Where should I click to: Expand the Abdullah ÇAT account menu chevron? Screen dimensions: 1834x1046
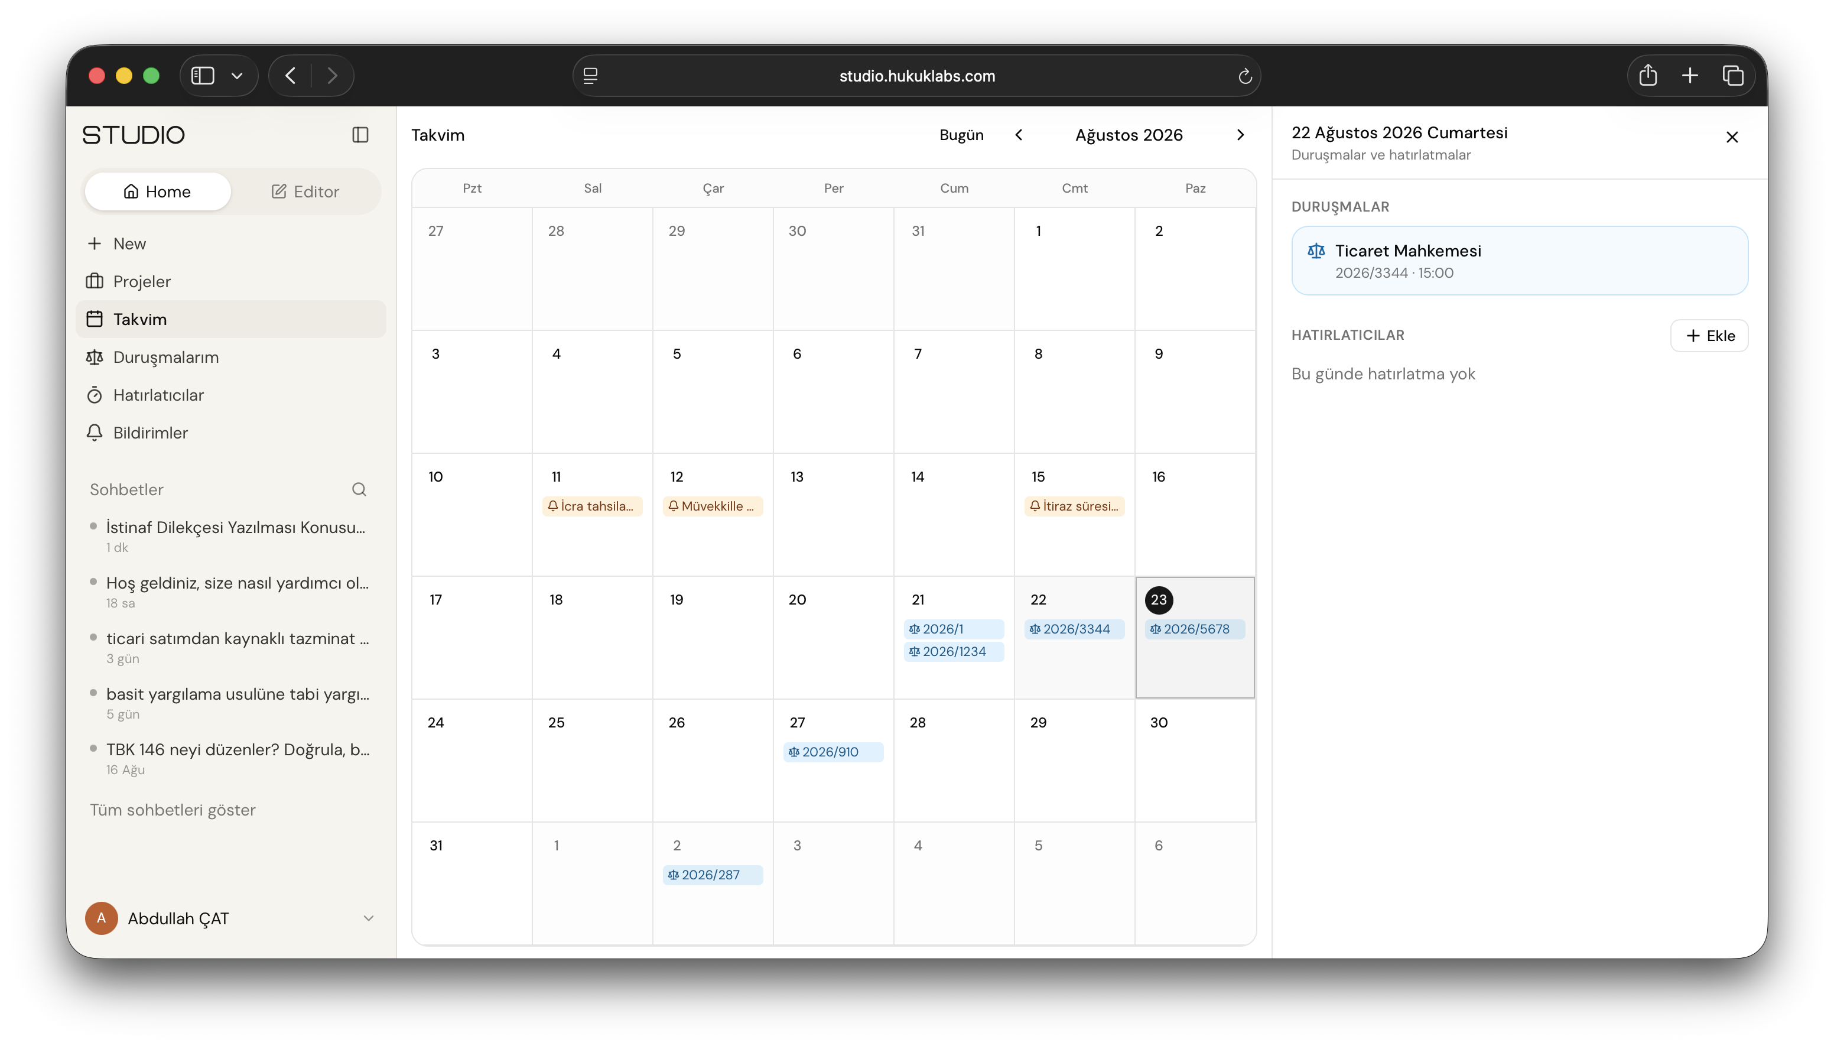(368, 918)
